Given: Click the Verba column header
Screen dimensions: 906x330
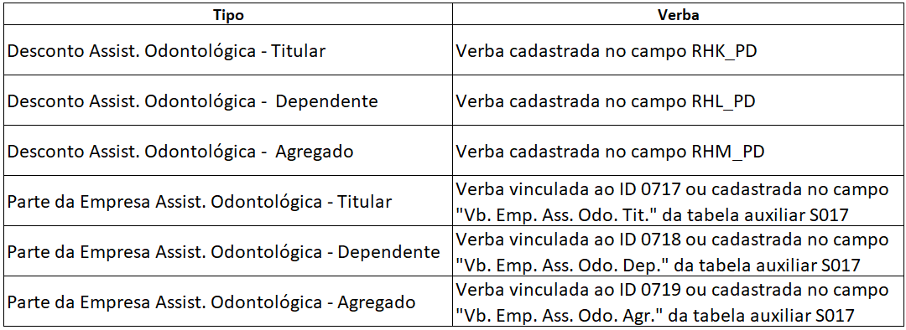Looking at the screenshot, I should [679, 15].
